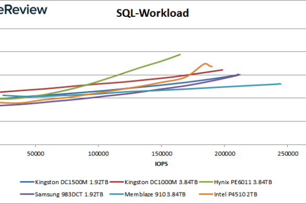Click the orange Intel P4510 legend line

[x=206, y=194]
